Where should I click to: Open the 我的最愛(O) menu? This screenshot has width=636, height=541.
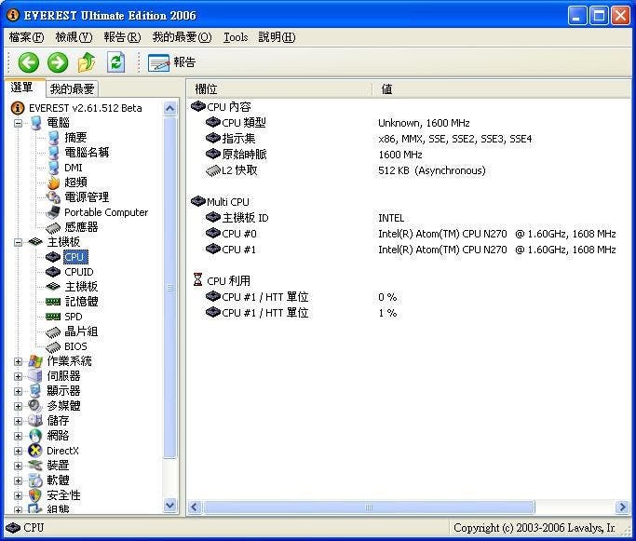click(x=182, y=37)
